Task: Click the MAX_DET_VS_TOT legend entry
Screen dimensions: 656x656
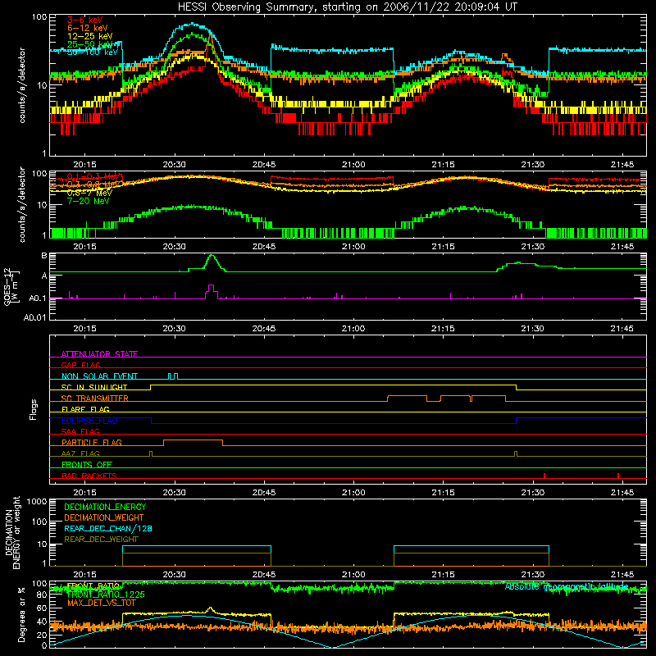Action: (x=102, y=603)
